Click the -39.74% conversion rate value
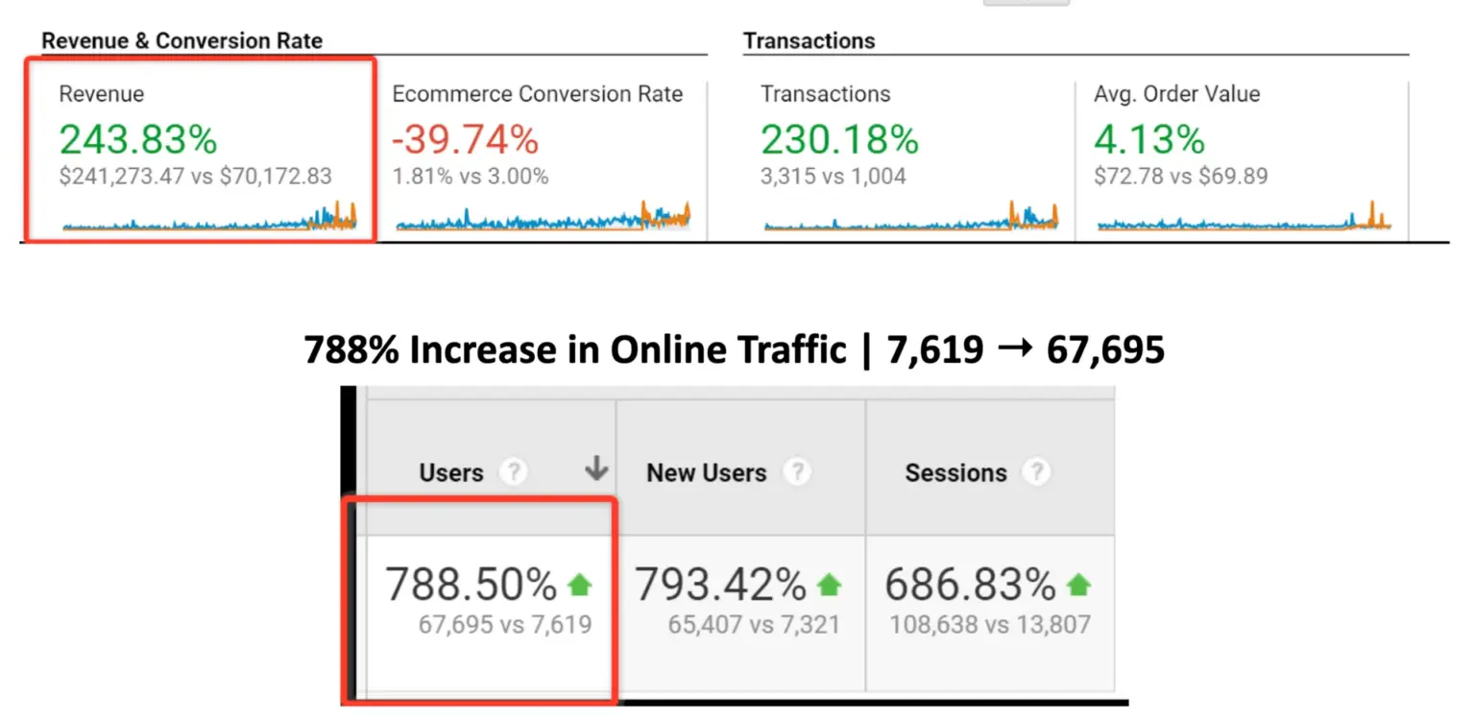 465,140
